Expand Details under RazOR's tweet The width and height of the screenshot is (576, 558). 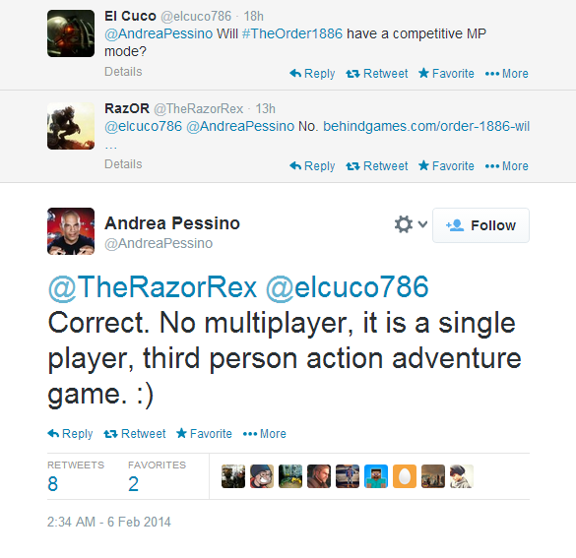123,164
